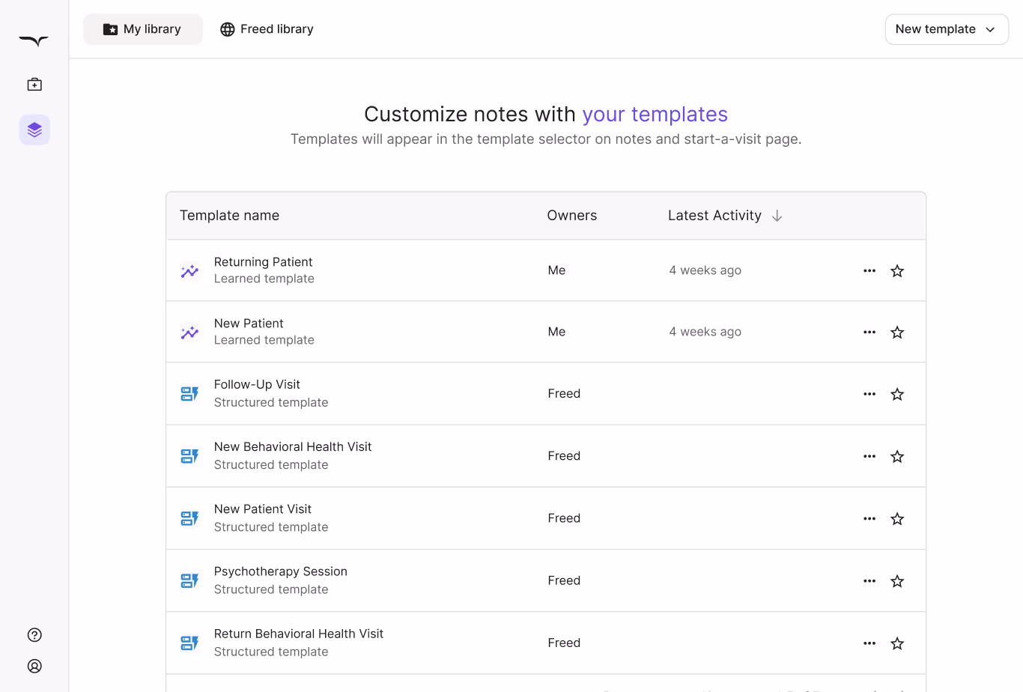
Task: Open the New Patient Visit template
Action: pyautogui.click(x=263, y=509)
